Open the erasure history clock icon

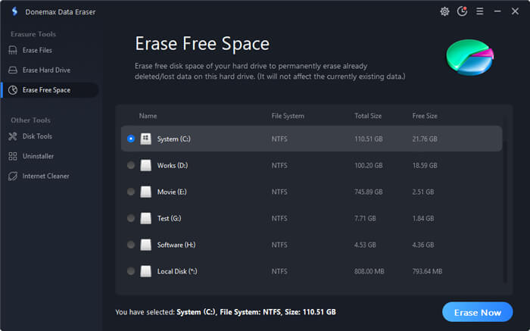click(463, 11)
